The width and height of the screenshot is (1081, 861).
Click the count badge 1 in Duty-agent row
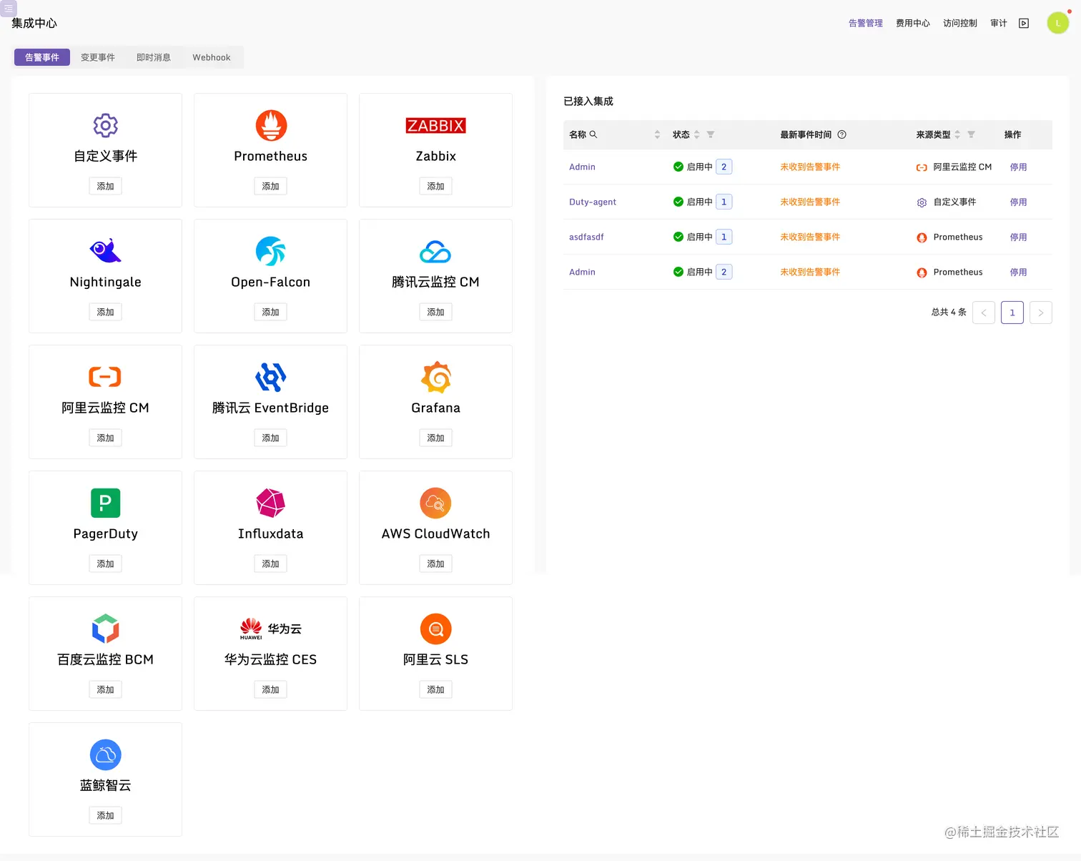[x=724, y=202]
